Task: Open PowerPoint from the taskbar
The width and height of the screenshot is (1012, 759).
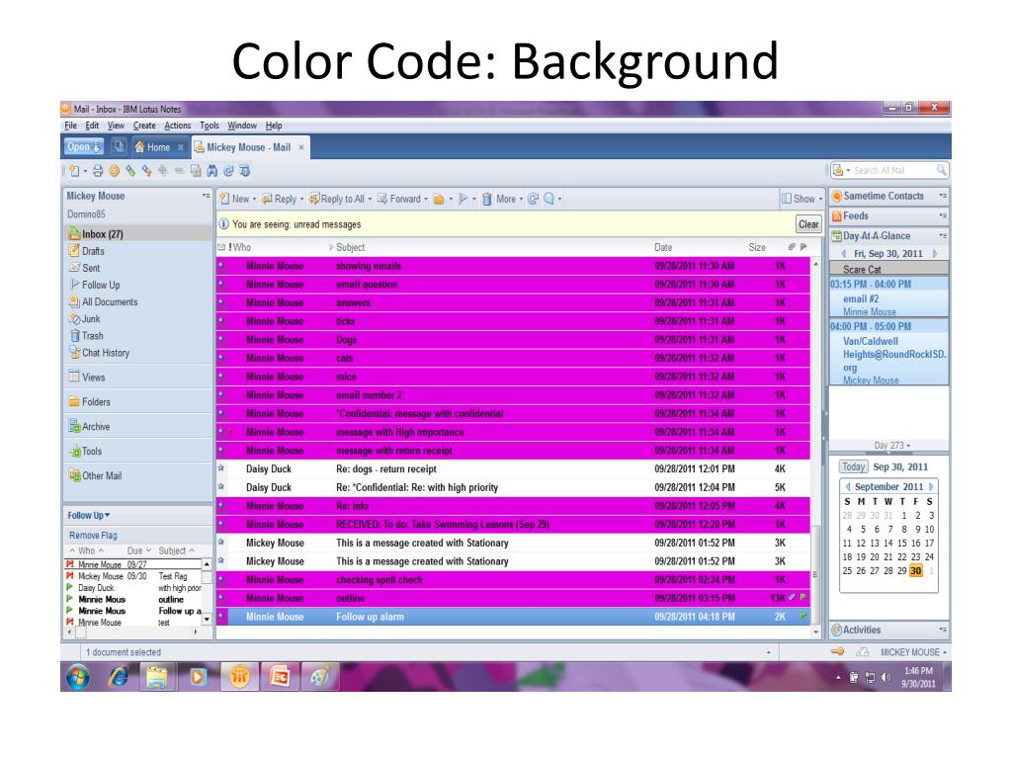Action: coord(279,677)
